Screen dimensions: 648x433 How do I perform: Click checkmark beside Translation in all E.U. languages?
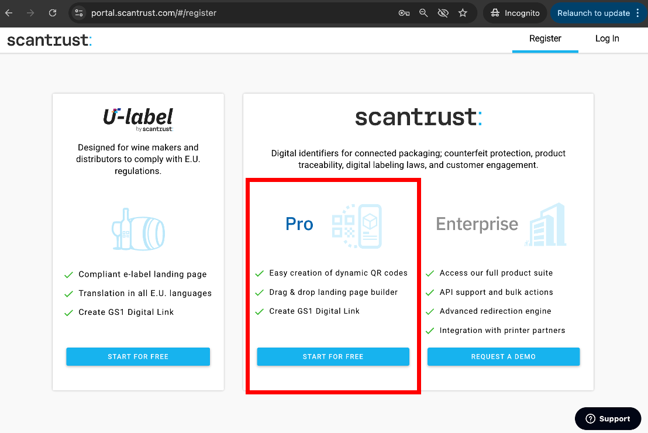coord(68,294)
